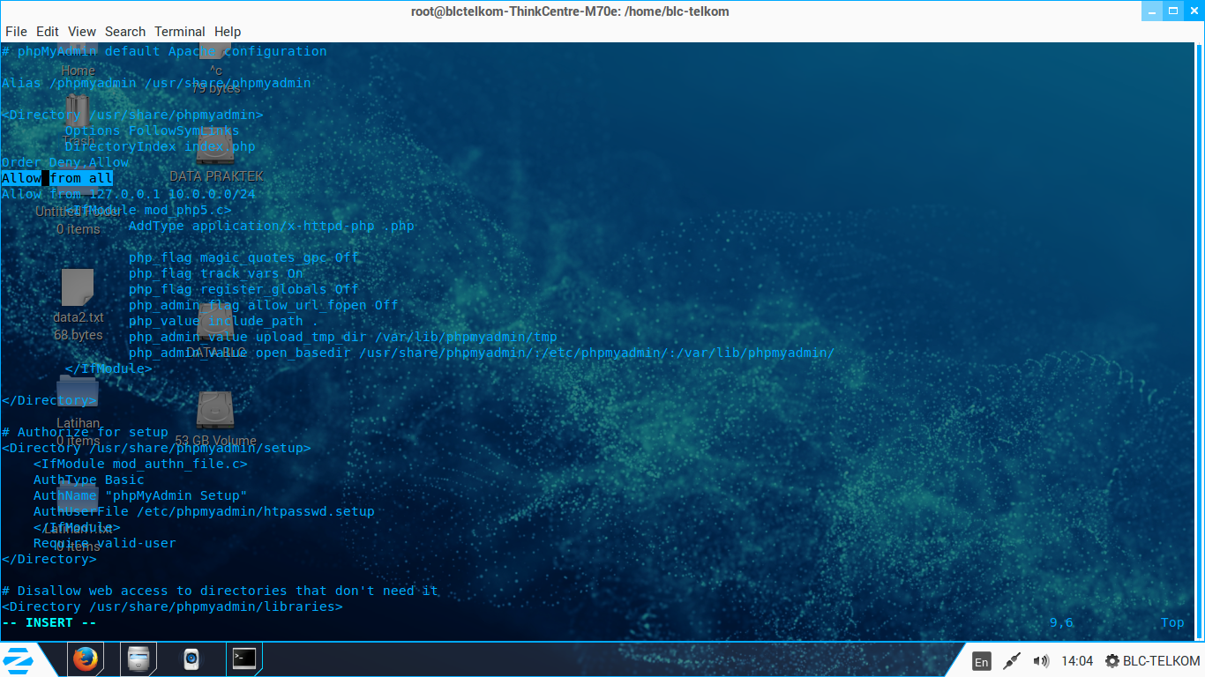Screen dimensions: 1205x677
Task: Click the 'php_value include_path .' line
Action: pos(224,321)
